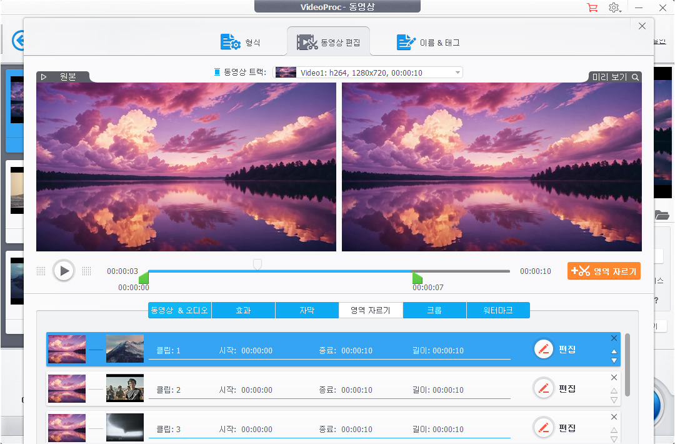This screenshot has height=444, width=675.
Task: Click the green start trim marker
Action: click(x=143, y=278)
